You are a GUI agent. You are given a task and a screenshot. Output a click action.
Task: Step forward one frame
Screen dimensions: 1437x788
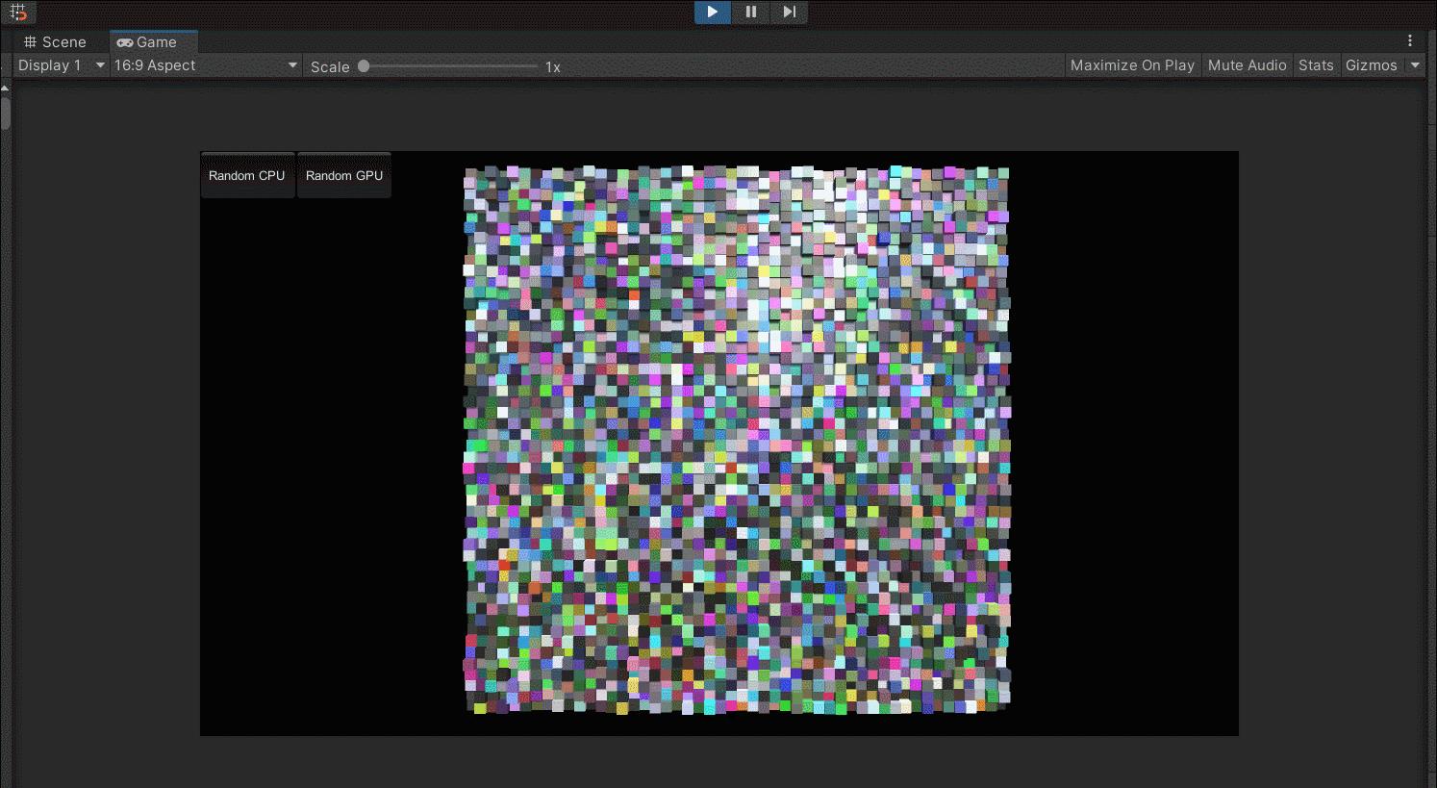click(x=789, y=12)
